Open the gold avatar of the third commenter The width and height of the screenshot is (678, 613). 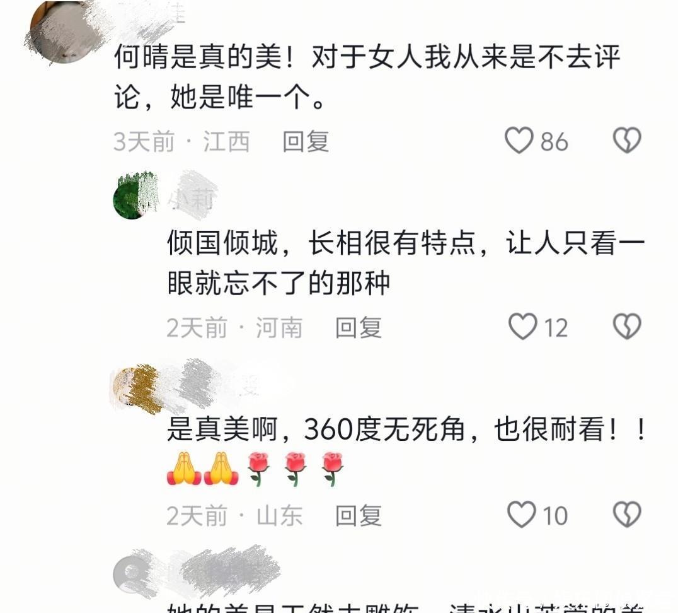[x=135, y=387]
